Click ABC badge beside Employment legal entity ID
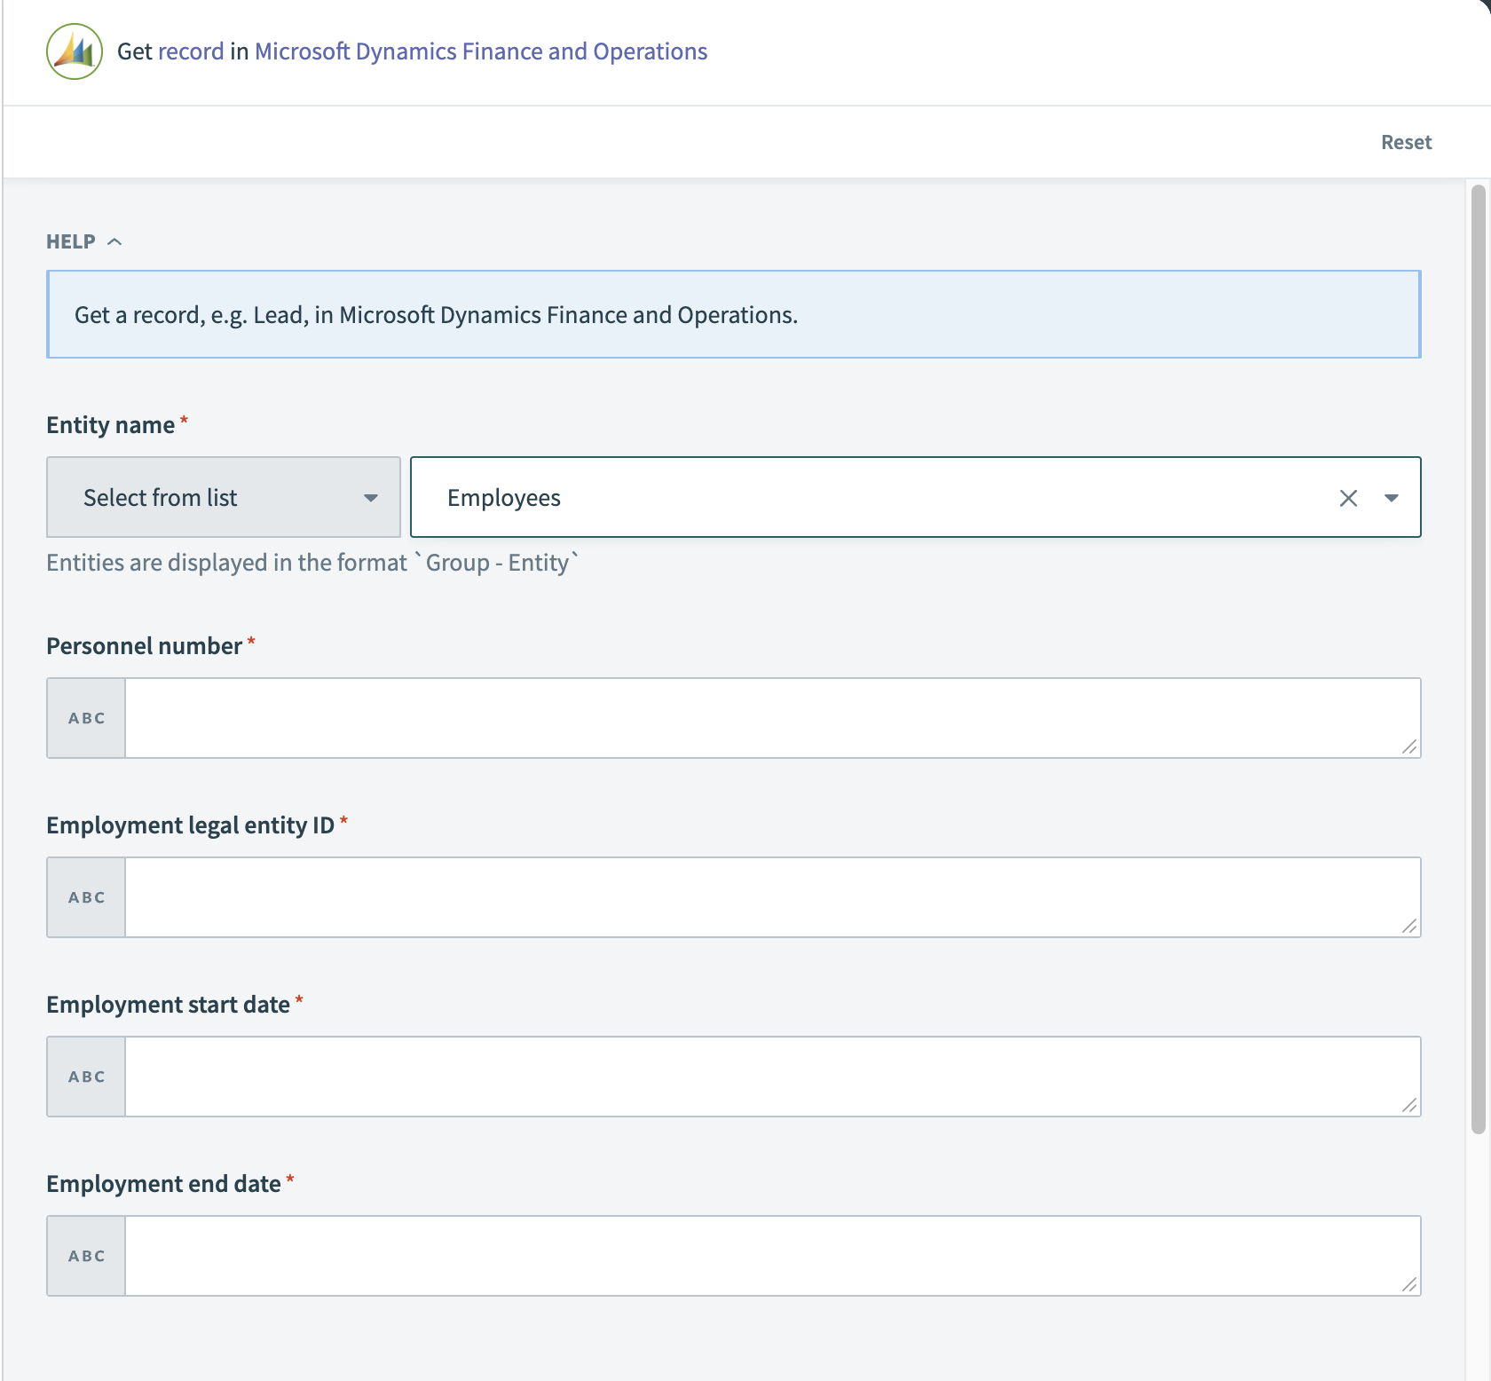 (x=87, y=897)
